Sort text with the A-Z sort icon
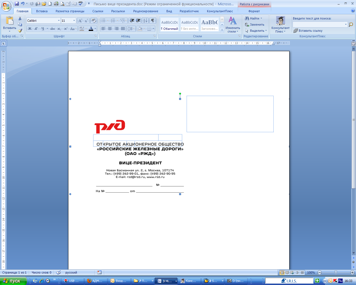Viewport: 356px width, 285px height. (145, 21)
